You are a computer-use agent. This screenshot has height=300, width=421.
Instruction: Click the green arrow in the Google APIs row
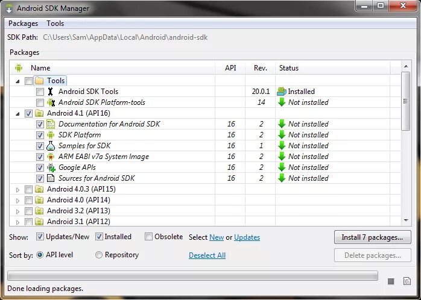[282, 167]
